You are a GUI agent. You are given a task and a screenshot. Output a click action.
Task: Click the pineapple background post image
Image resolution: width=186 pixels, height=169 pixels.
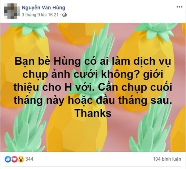93,87
